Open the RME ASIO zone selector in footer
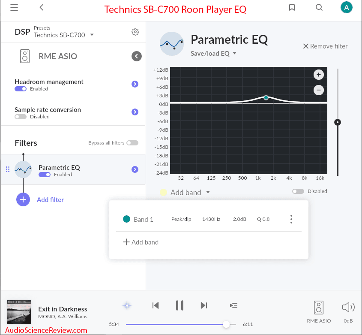This screenshot has width=362, height=335. [x=319, y=312]
